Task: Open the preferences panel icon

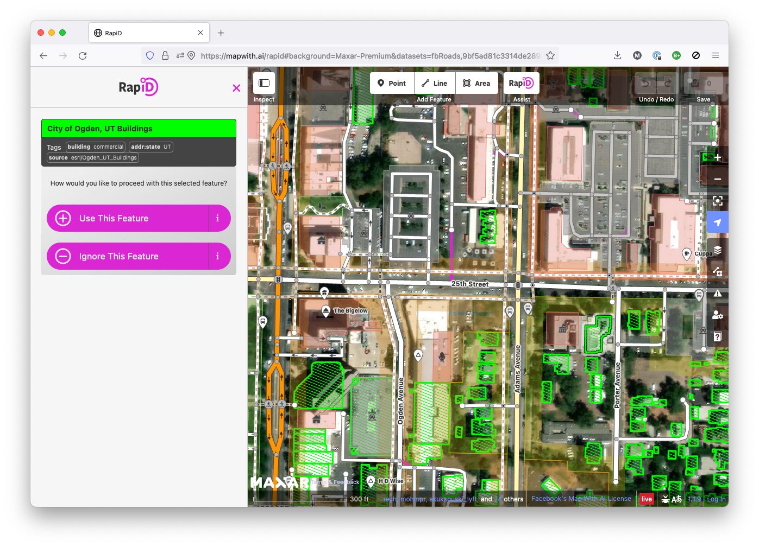Action: point(718,315)
